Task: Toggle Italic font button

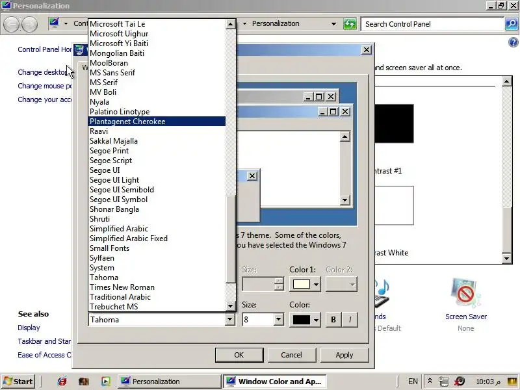Action: click(x=350, y=319)
